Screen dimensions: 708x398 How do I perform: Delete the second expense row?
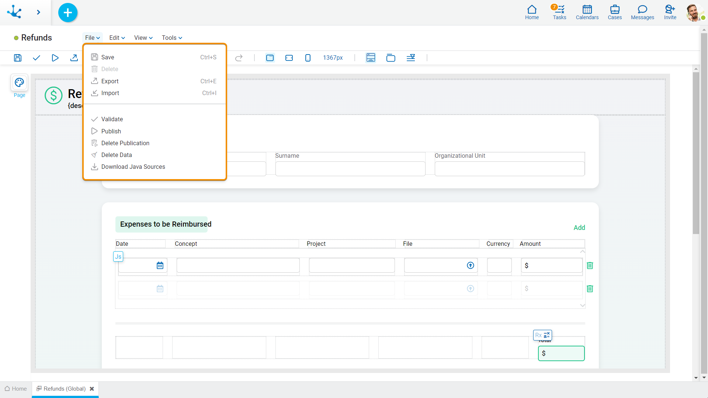tap(590, 289)
